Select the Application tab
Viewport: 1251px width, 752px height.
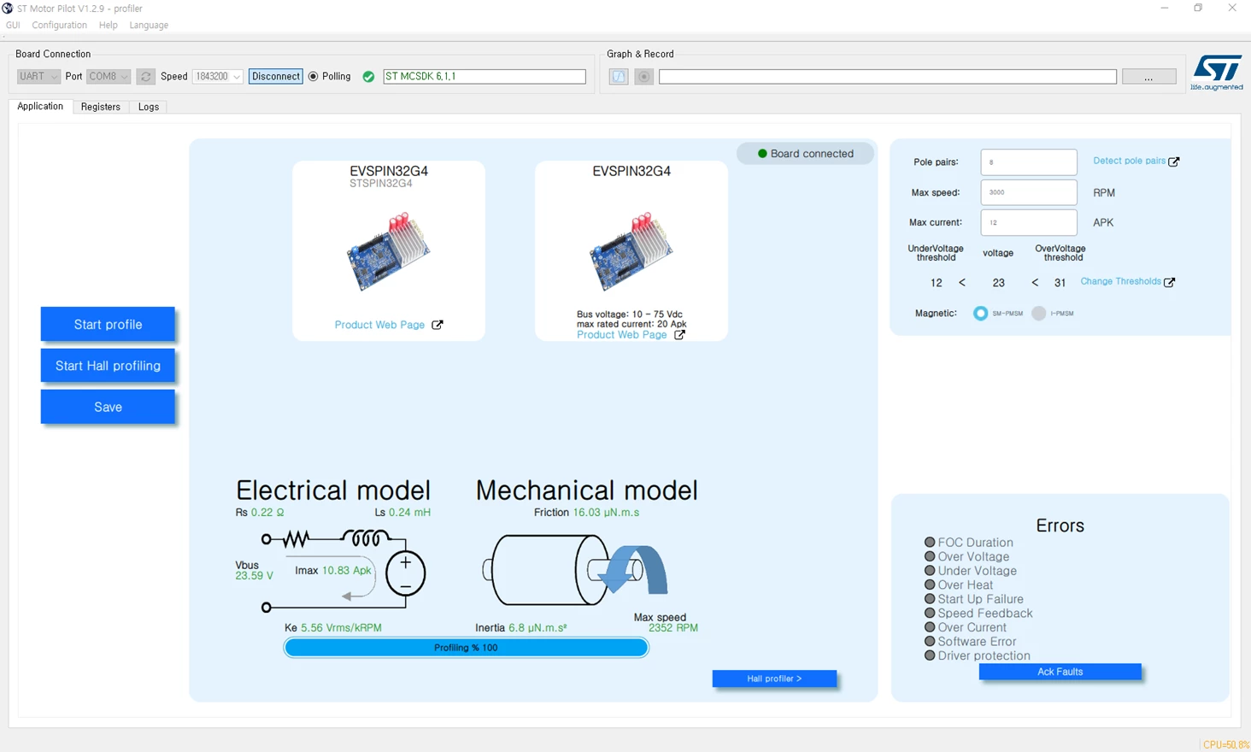click(40, 106)
